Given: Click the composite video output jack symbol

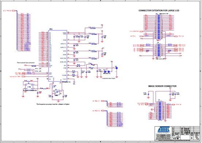Looking at the screenshot, I should click(x=117, y=68).
